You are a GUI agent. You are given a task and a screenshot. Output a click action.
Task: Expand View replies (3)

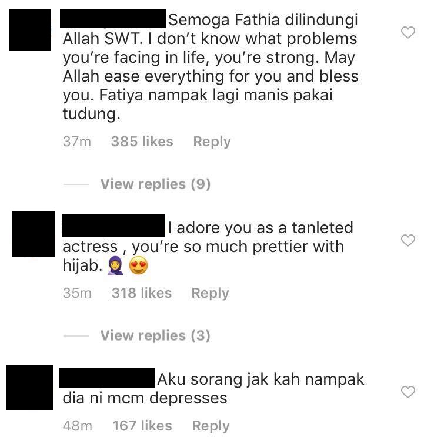coord(155,335)
